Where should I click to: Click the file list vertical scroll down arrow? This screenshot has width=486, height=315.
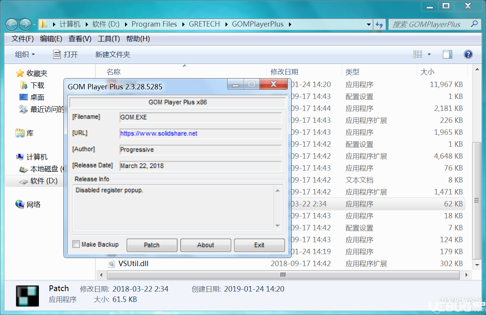[477, 265]
